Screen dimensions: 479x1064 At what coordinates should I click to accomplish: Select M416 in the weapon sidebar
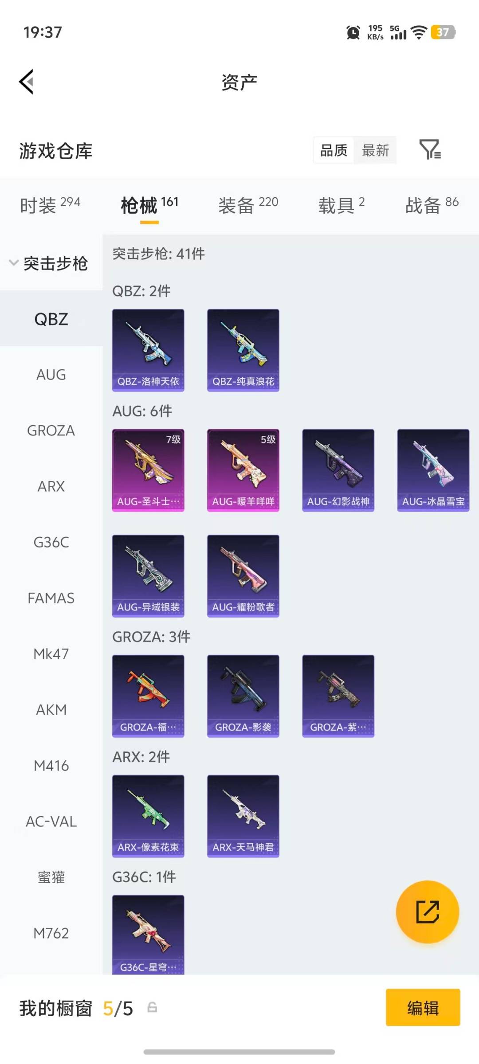click(x=51, y=766)
